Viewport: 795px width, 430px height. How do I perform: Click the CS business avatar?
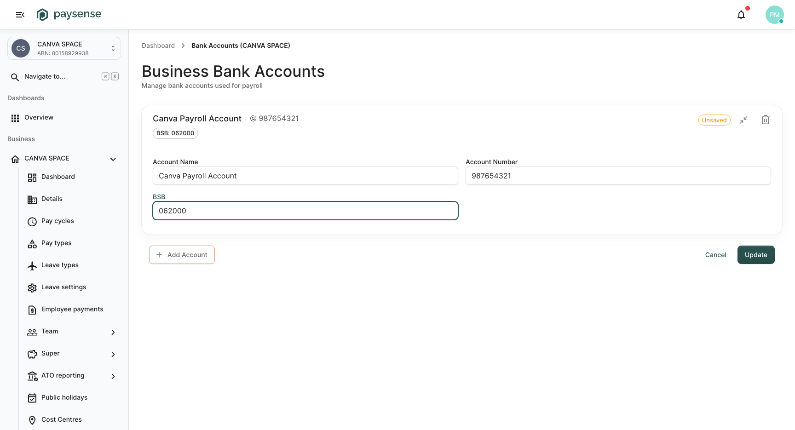point(21,48)
